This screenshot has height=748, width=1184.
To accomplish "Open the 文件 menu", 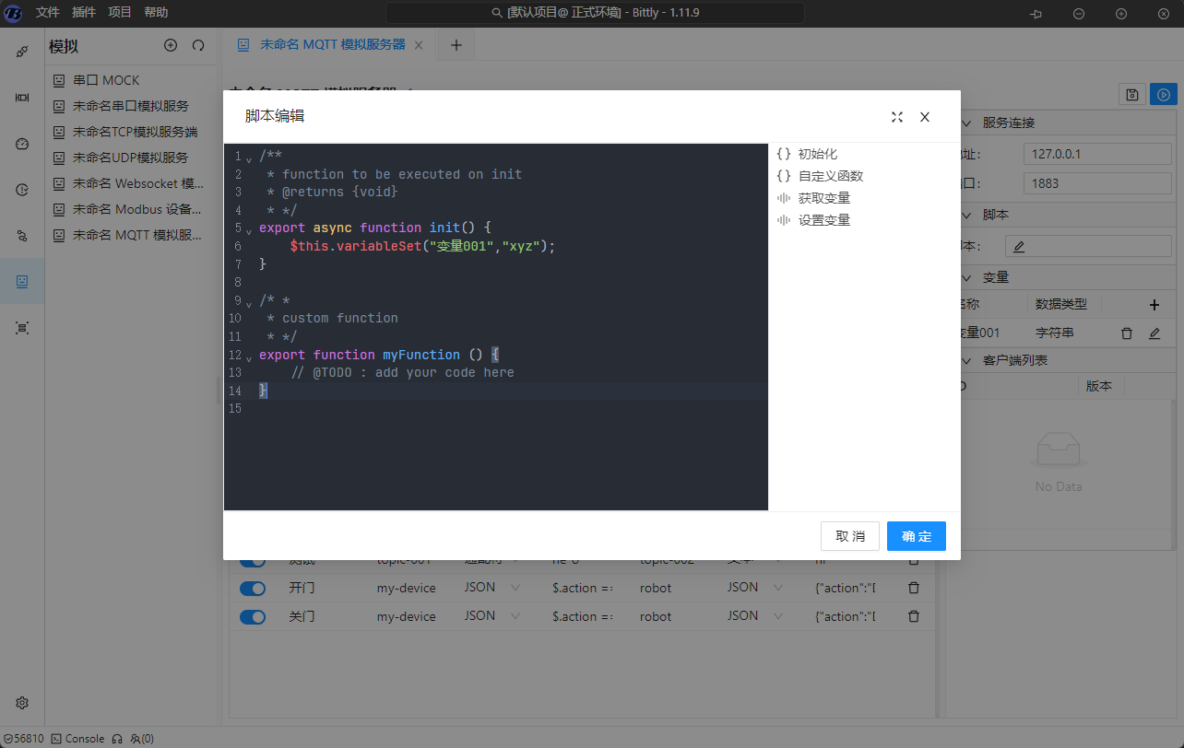I will (48, 13).
